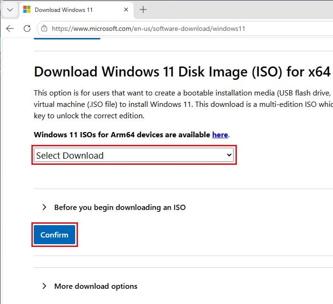Click the lock site info icon
This screenshot has width=333, height=304.
tap(44, 28)
